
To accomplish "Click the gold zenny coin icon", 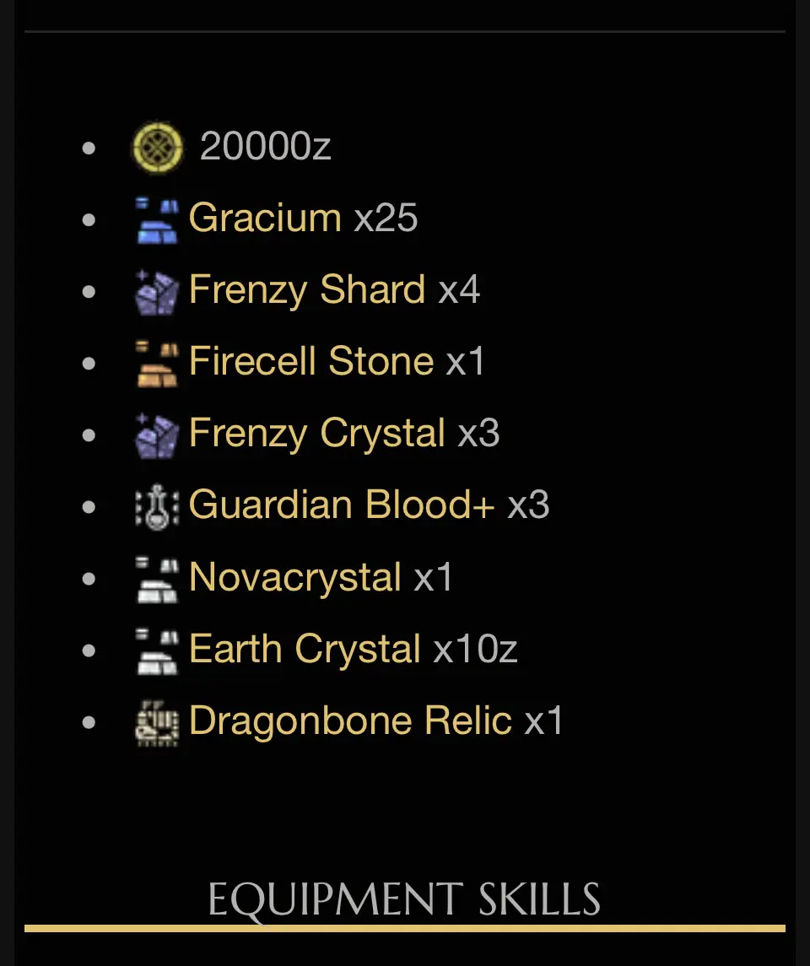I will (158, 148).
